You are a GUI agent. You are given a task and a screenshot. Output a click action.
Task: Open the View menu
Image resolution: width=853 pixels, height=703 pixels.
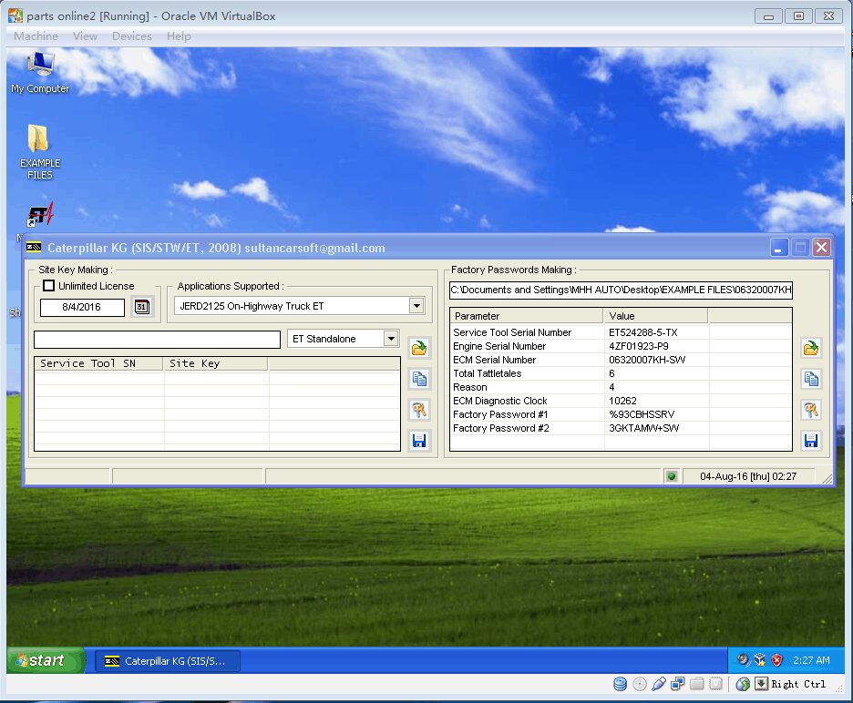click(85, 36)
